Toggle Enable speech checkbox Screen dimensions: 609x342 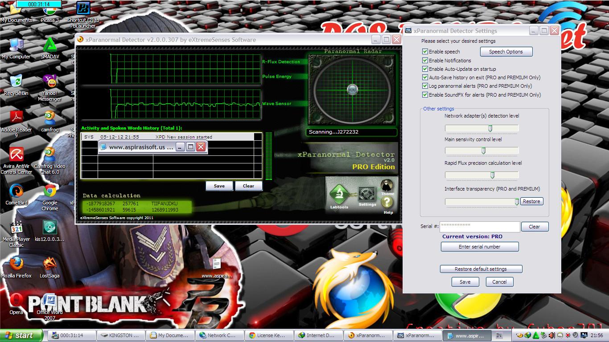pyautogui.click(x=425, y=52)
